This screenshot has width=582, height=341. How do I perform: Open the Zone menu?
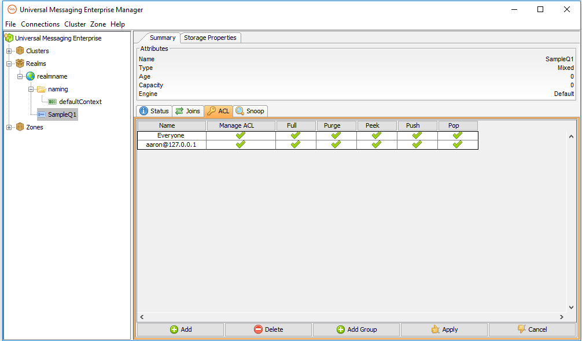pyautogui.click(x=98, y=24)
